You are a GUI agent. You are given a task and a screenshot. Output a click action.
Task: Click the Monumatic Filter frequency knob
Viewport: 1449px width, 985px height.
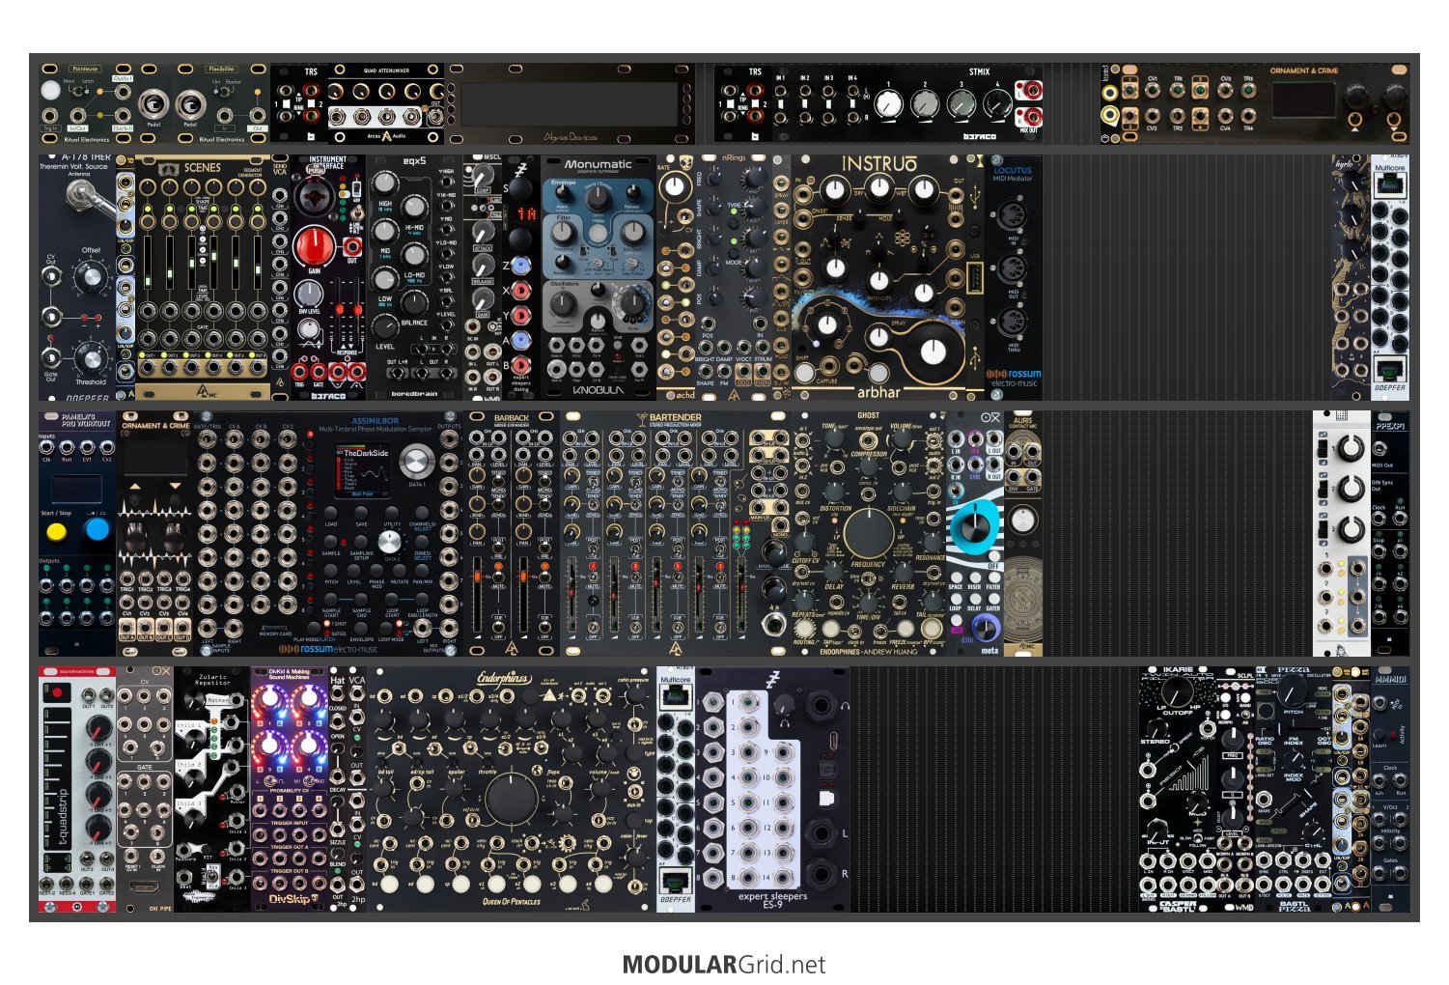[x=564, y=233]
